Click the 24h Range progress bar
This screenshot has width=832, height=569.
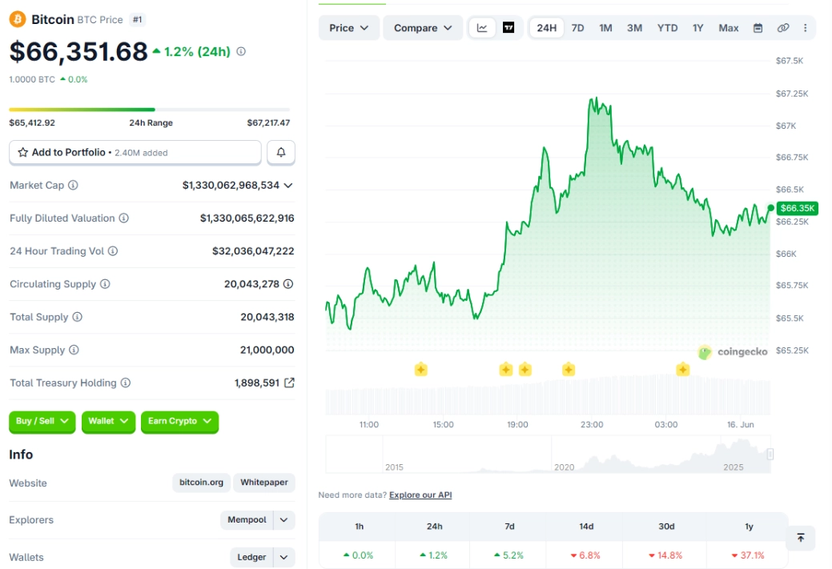tap(150, 110)
